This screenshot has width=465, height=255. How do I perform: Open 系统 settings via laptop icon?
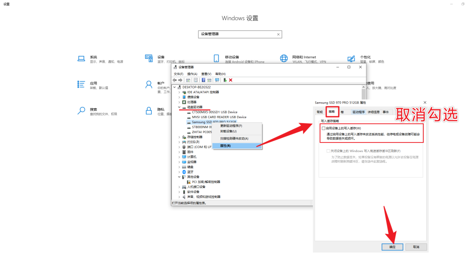coord(81,59)
